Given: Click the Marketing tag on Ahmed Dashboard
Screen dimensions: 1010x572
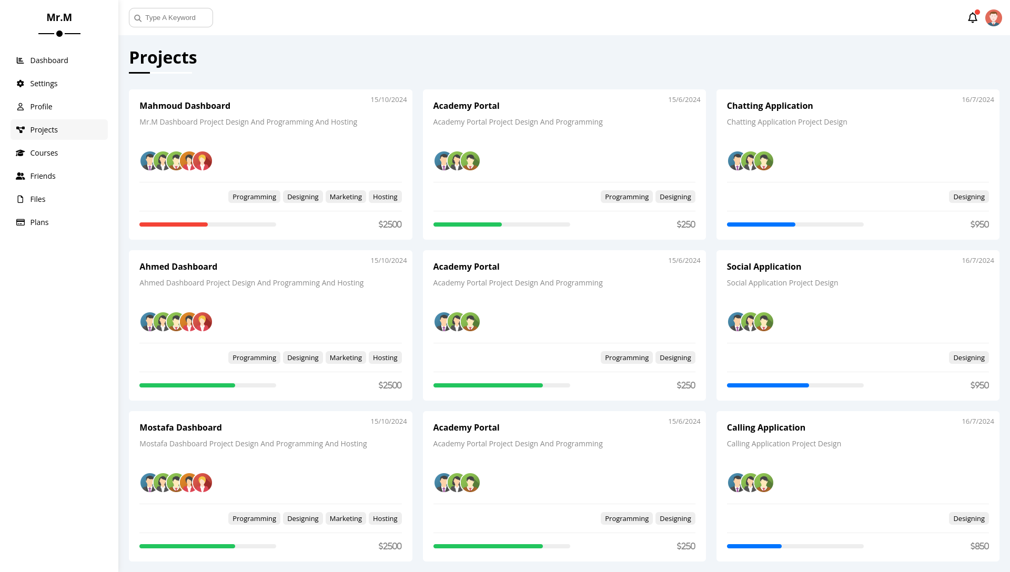Looking at the screenshot, I should click(x=345, y=357).
